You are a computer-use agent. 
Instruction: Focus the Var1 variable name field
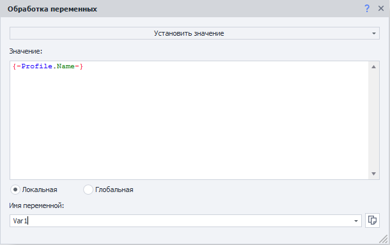181,221
